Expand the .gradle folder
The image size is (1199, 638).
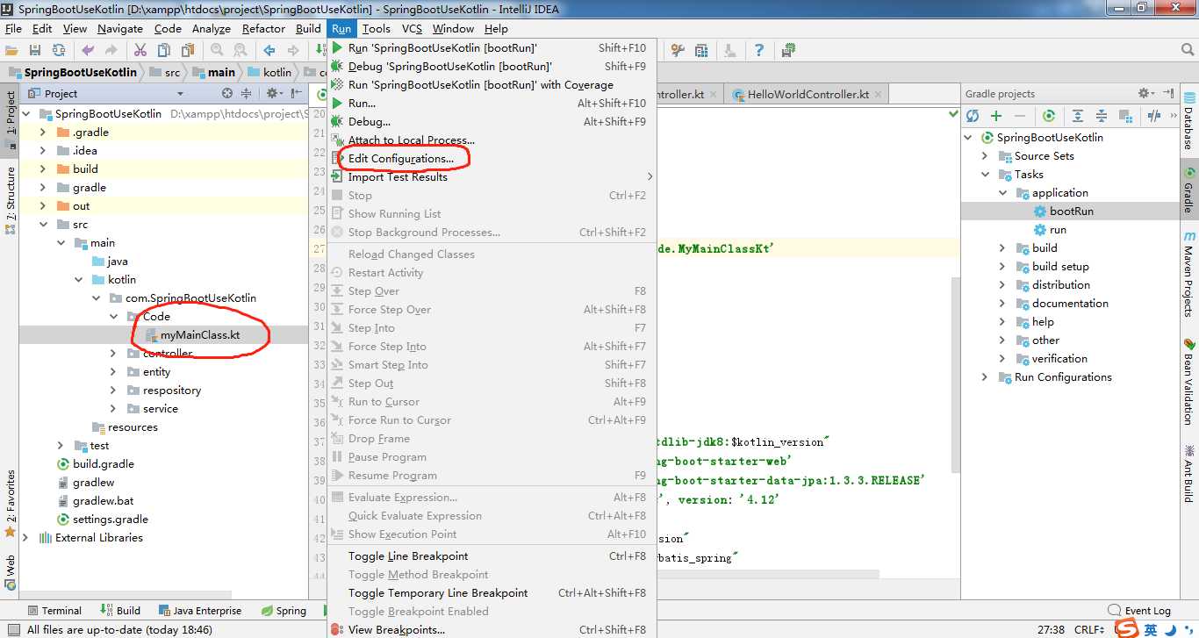tap(43, 132)
